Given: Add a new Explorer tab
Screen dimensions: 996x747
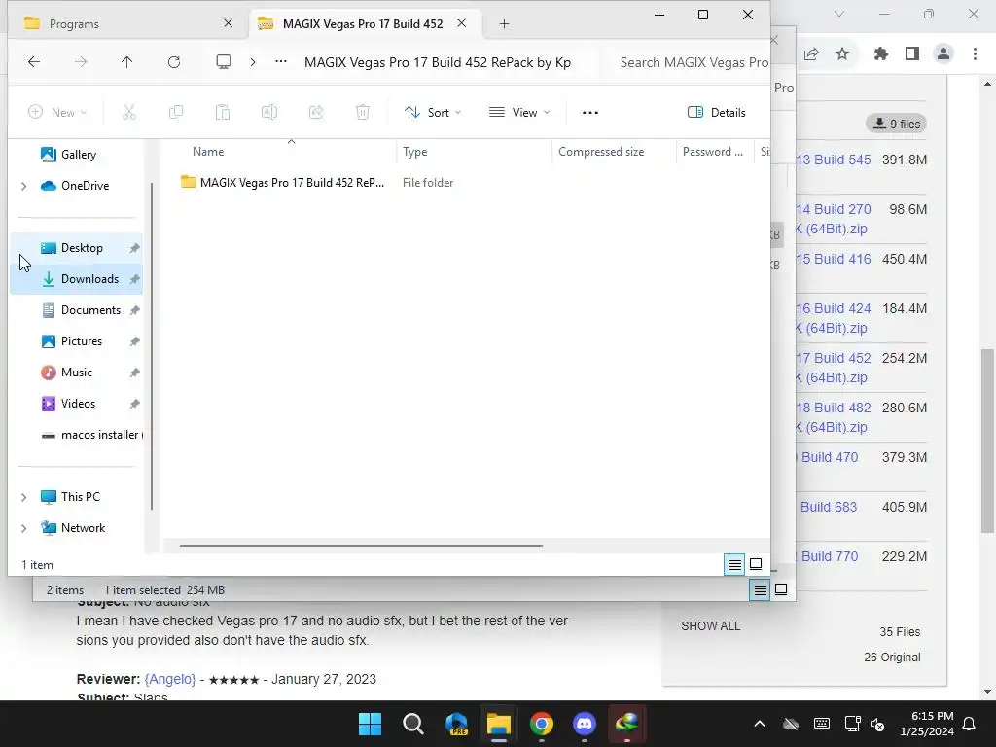Looking at the screenshot, I should point(505,24).
